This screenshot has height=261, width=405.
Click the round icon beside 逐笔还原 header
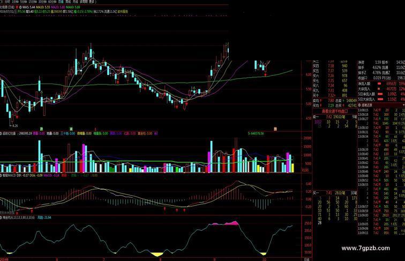[359, 105]
